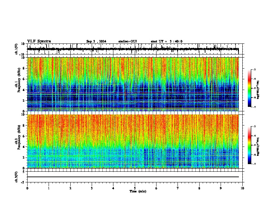Click the 8 kHz tick label on ch.1 spectrogram
The image size is (273, 211).
[24, 68]
